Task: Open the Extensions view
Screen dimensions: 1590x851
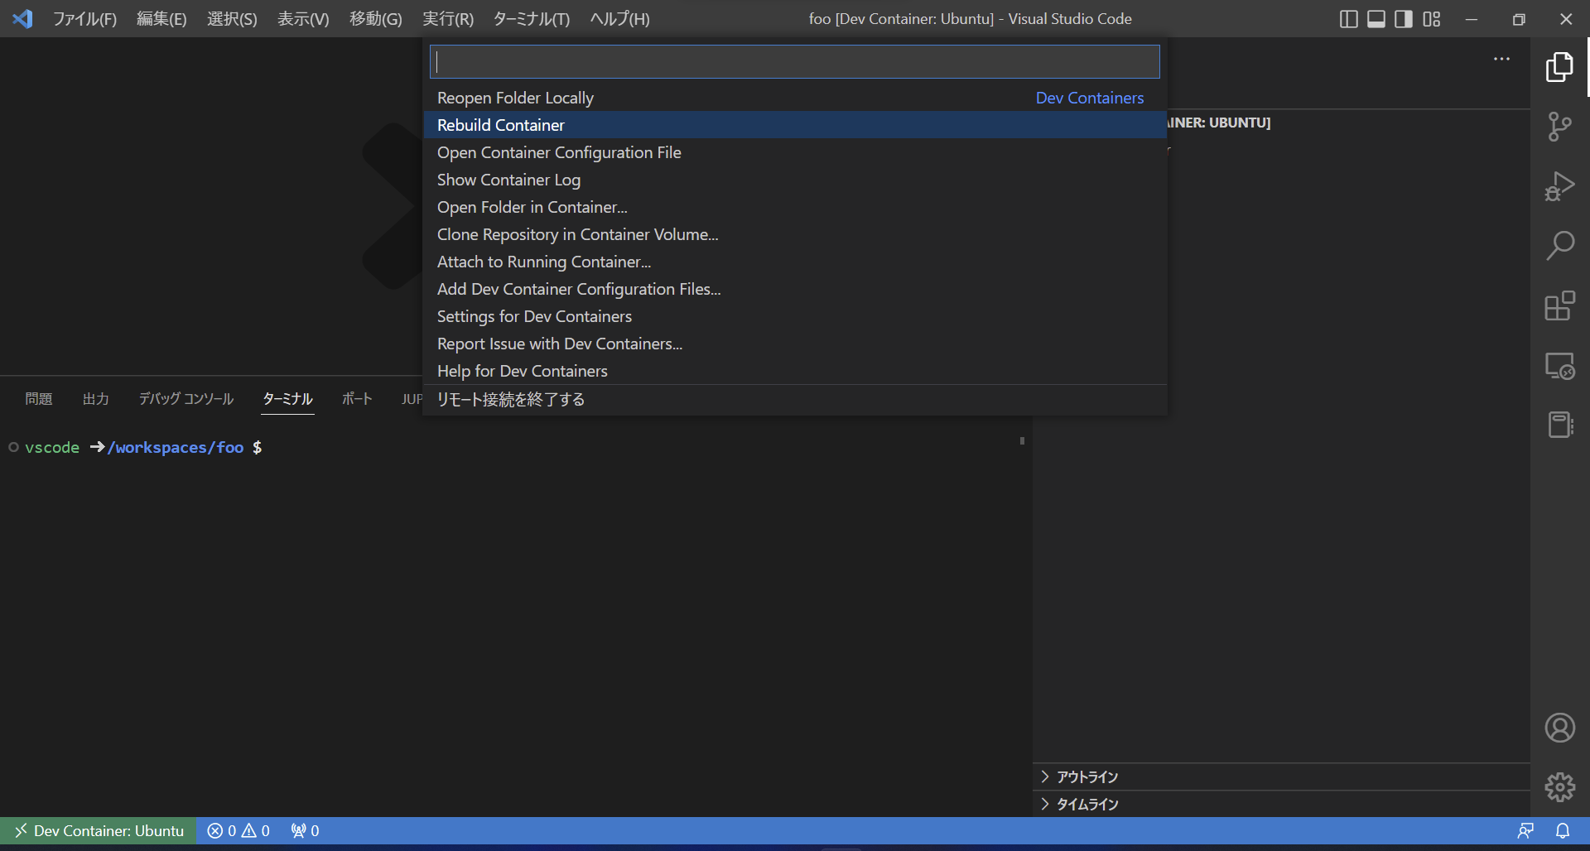Action: [x=1559, y=305]
